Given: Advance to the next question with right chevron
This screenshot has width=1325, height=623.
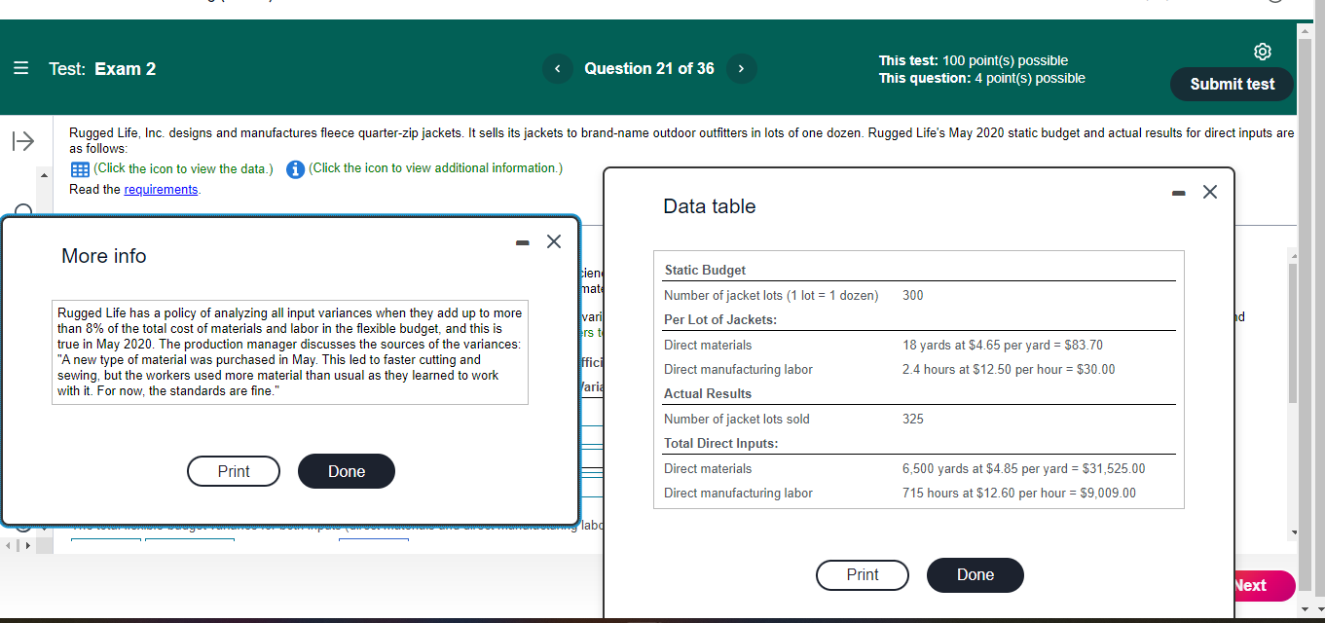Looking at the screenshot, I should coord(741,68).
